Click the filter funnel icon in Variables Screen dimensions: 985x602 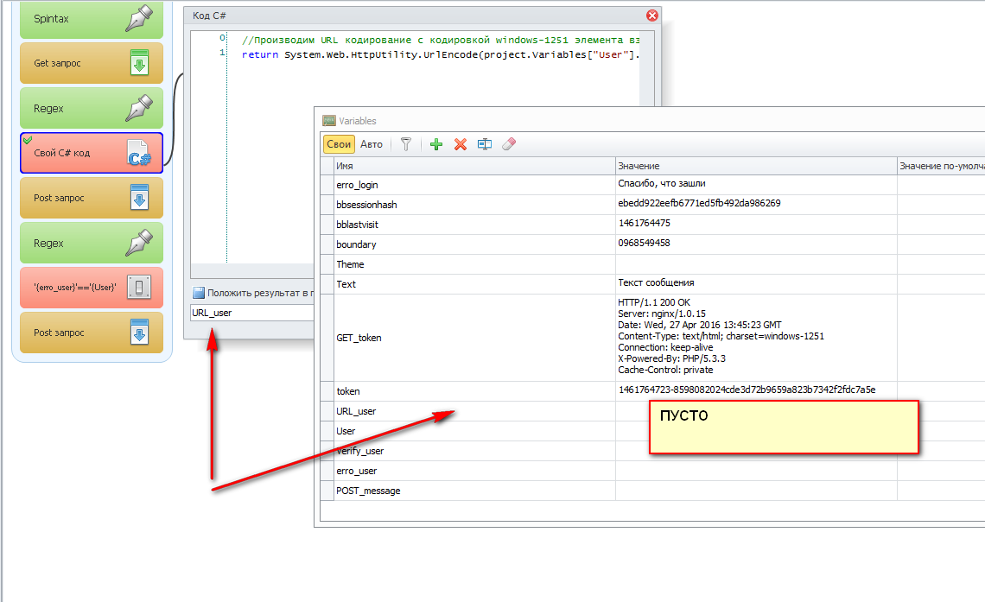[x=406, y=144]
